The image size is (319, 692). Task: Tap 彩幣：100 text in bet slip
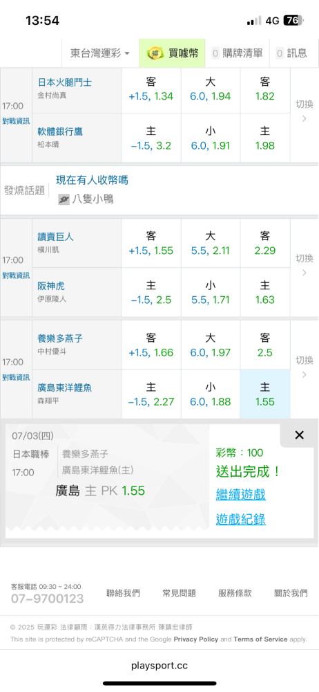point(239,453)
